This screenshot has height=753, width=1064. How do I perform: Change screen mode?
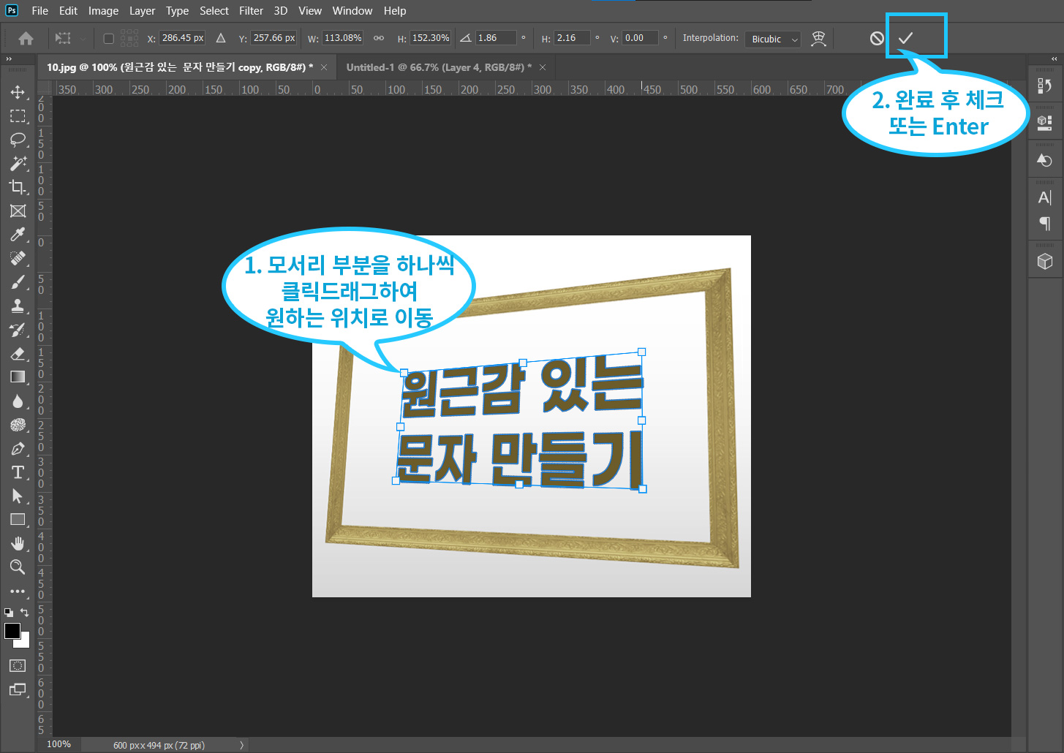click(x=18, y=689)
